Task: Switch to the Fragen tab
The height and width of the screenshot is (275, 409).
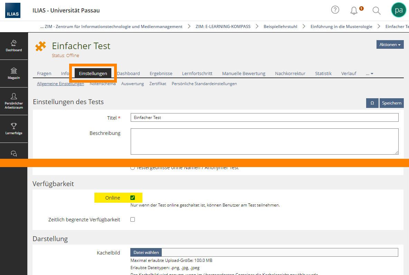Action: pos(44,74)
